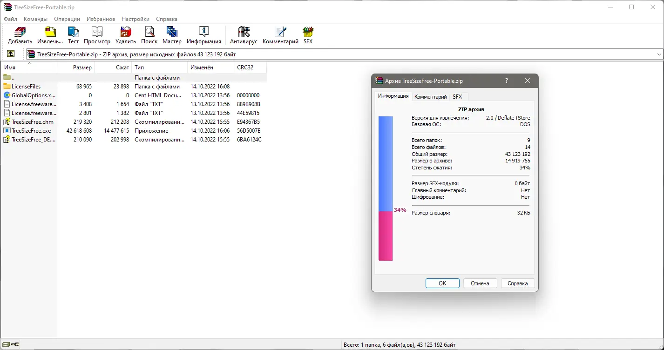Sort by the Тип column header
Screen dimensions: 664x350
[x=159, y=67]
